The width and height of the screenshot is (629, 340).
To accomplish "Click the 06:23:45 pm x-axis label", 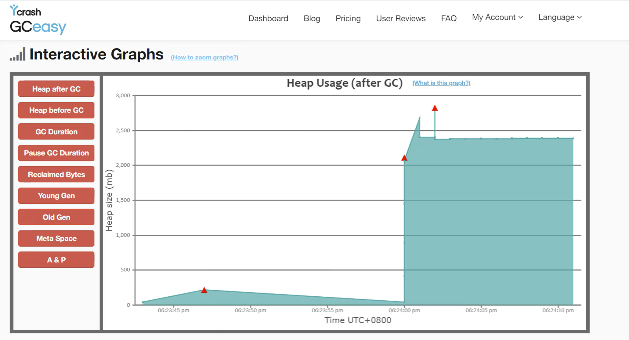I will click(173, 310).
